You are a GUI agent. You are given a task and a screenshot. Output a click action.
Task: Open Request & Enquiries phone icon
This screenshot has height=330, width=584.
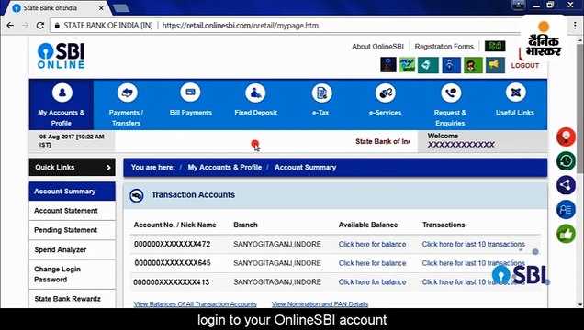tap(451, 93)
